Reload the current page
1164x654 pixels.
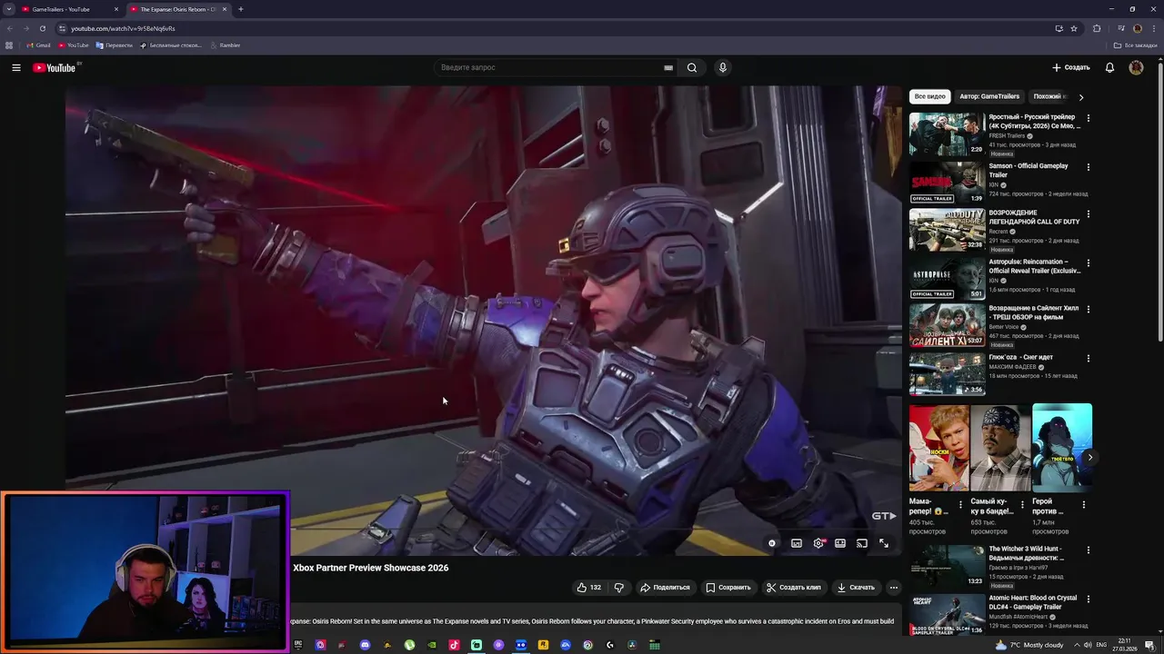42,28
